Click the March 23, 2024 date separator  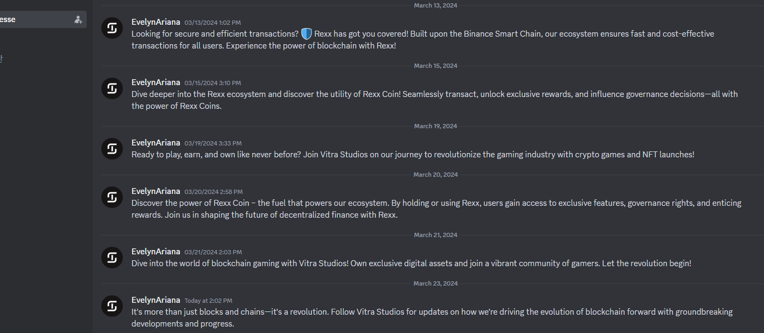pos(435,283)
